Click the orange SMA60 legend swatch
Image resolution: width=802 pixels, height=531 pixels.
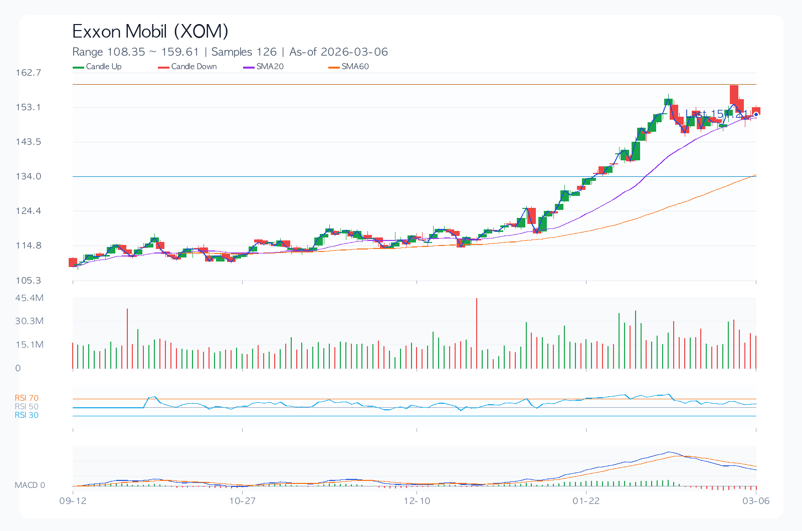coord(334,67)
